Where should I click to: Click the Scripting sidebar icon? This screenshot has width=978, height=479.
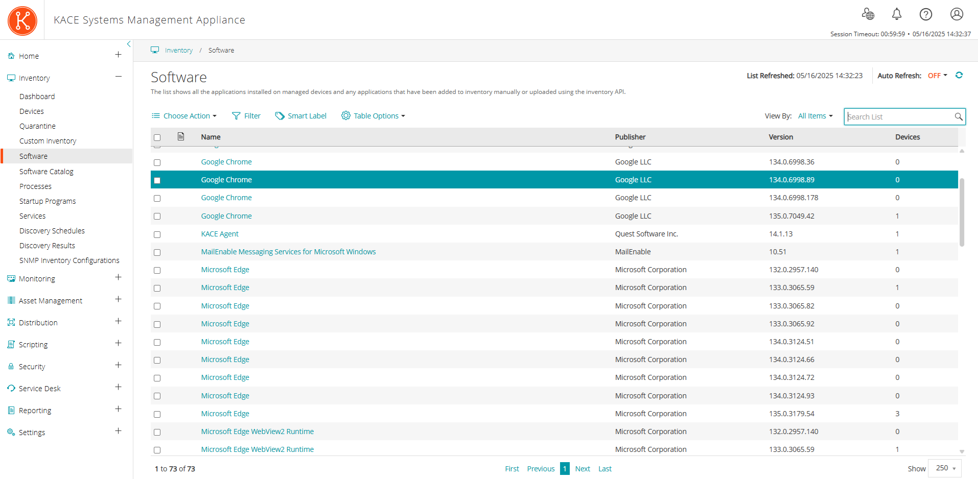[11, 344]
